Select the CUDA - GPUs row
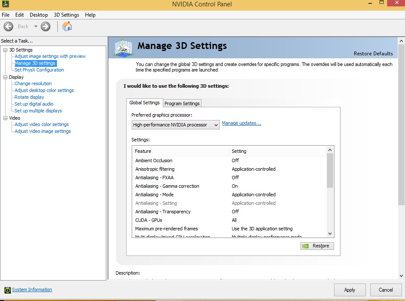The width and height of the screenshot is (405, 301). pos(229,220)
